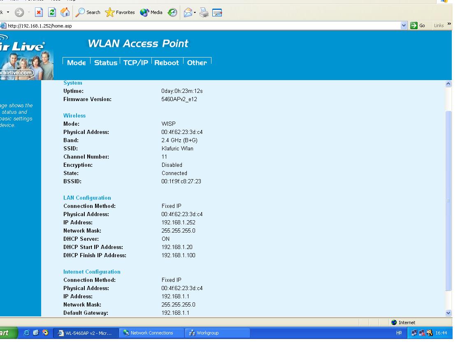Image resolution: width=474 pixels, height=355 pixels.
Task: Launch Internet Explorer from quick launch
Action: tap(27, 333)
